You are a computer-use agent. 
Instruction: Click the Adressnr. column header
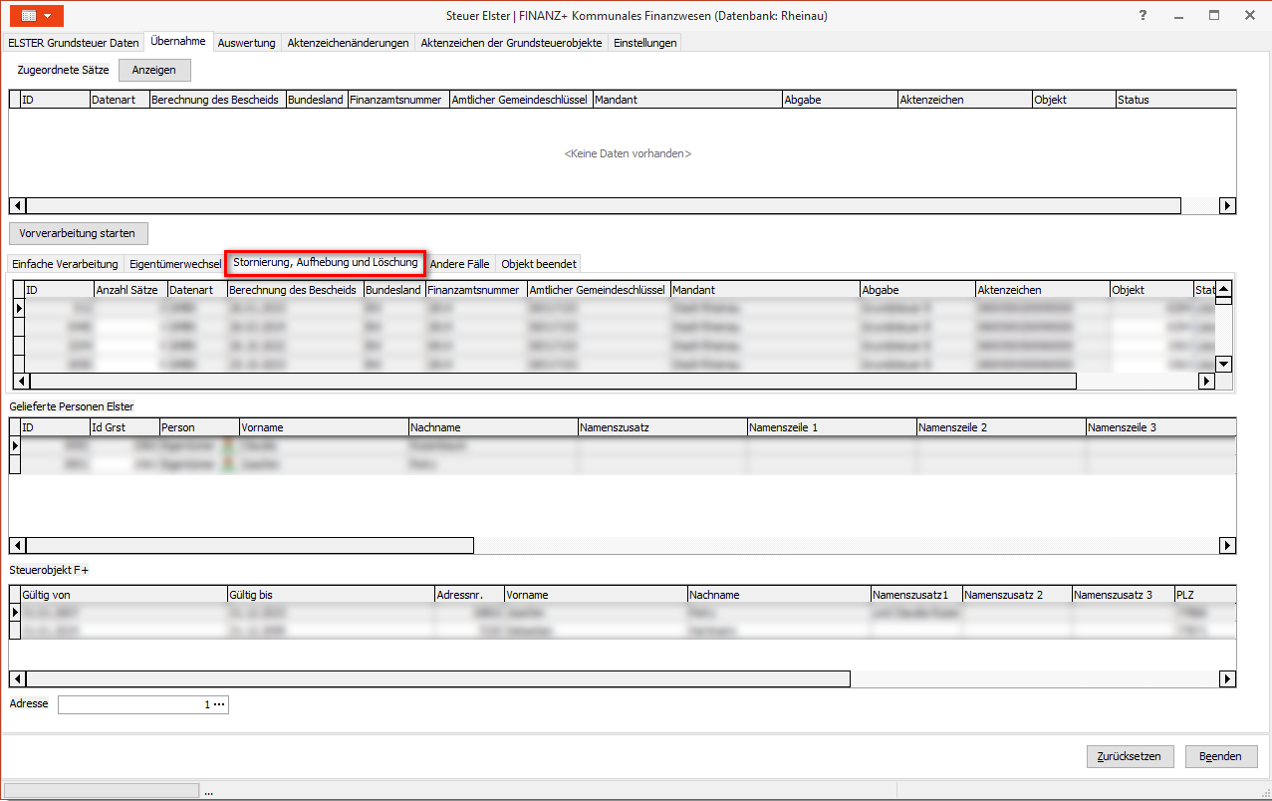point(469,595)
